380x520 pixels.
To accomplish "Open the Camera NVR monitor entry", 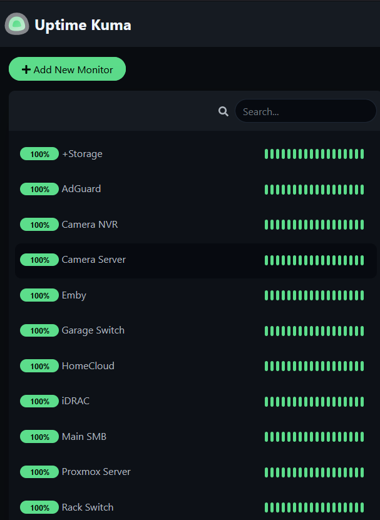I will (196, 225).
